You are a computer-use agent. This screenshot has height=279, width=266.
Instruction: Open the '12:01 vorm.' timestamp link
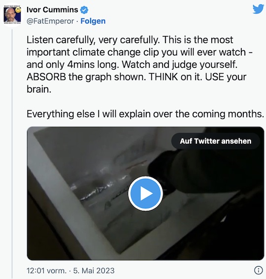pos(46,271)
